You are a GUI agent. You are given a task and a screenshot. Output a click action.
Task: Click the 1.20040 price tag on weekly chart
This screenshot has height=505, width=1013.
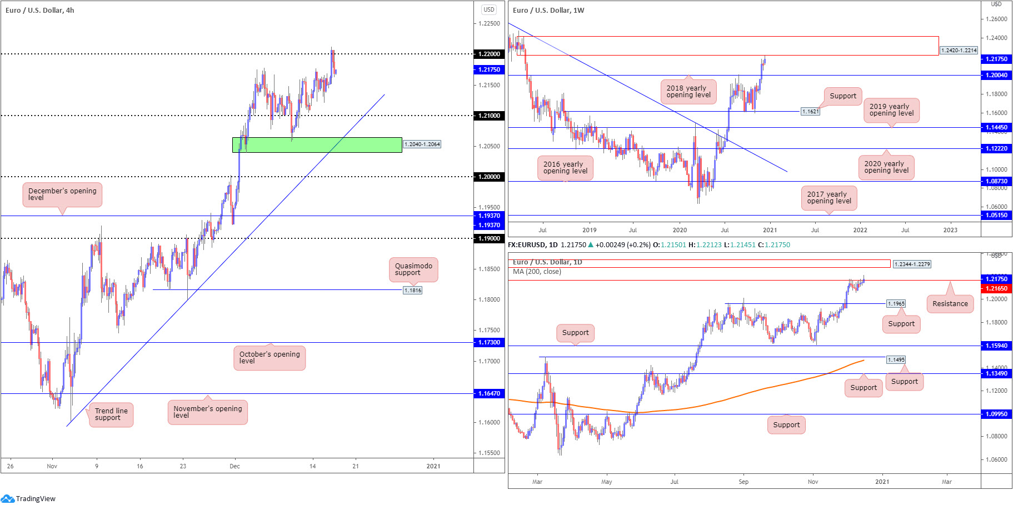(996, 75)
